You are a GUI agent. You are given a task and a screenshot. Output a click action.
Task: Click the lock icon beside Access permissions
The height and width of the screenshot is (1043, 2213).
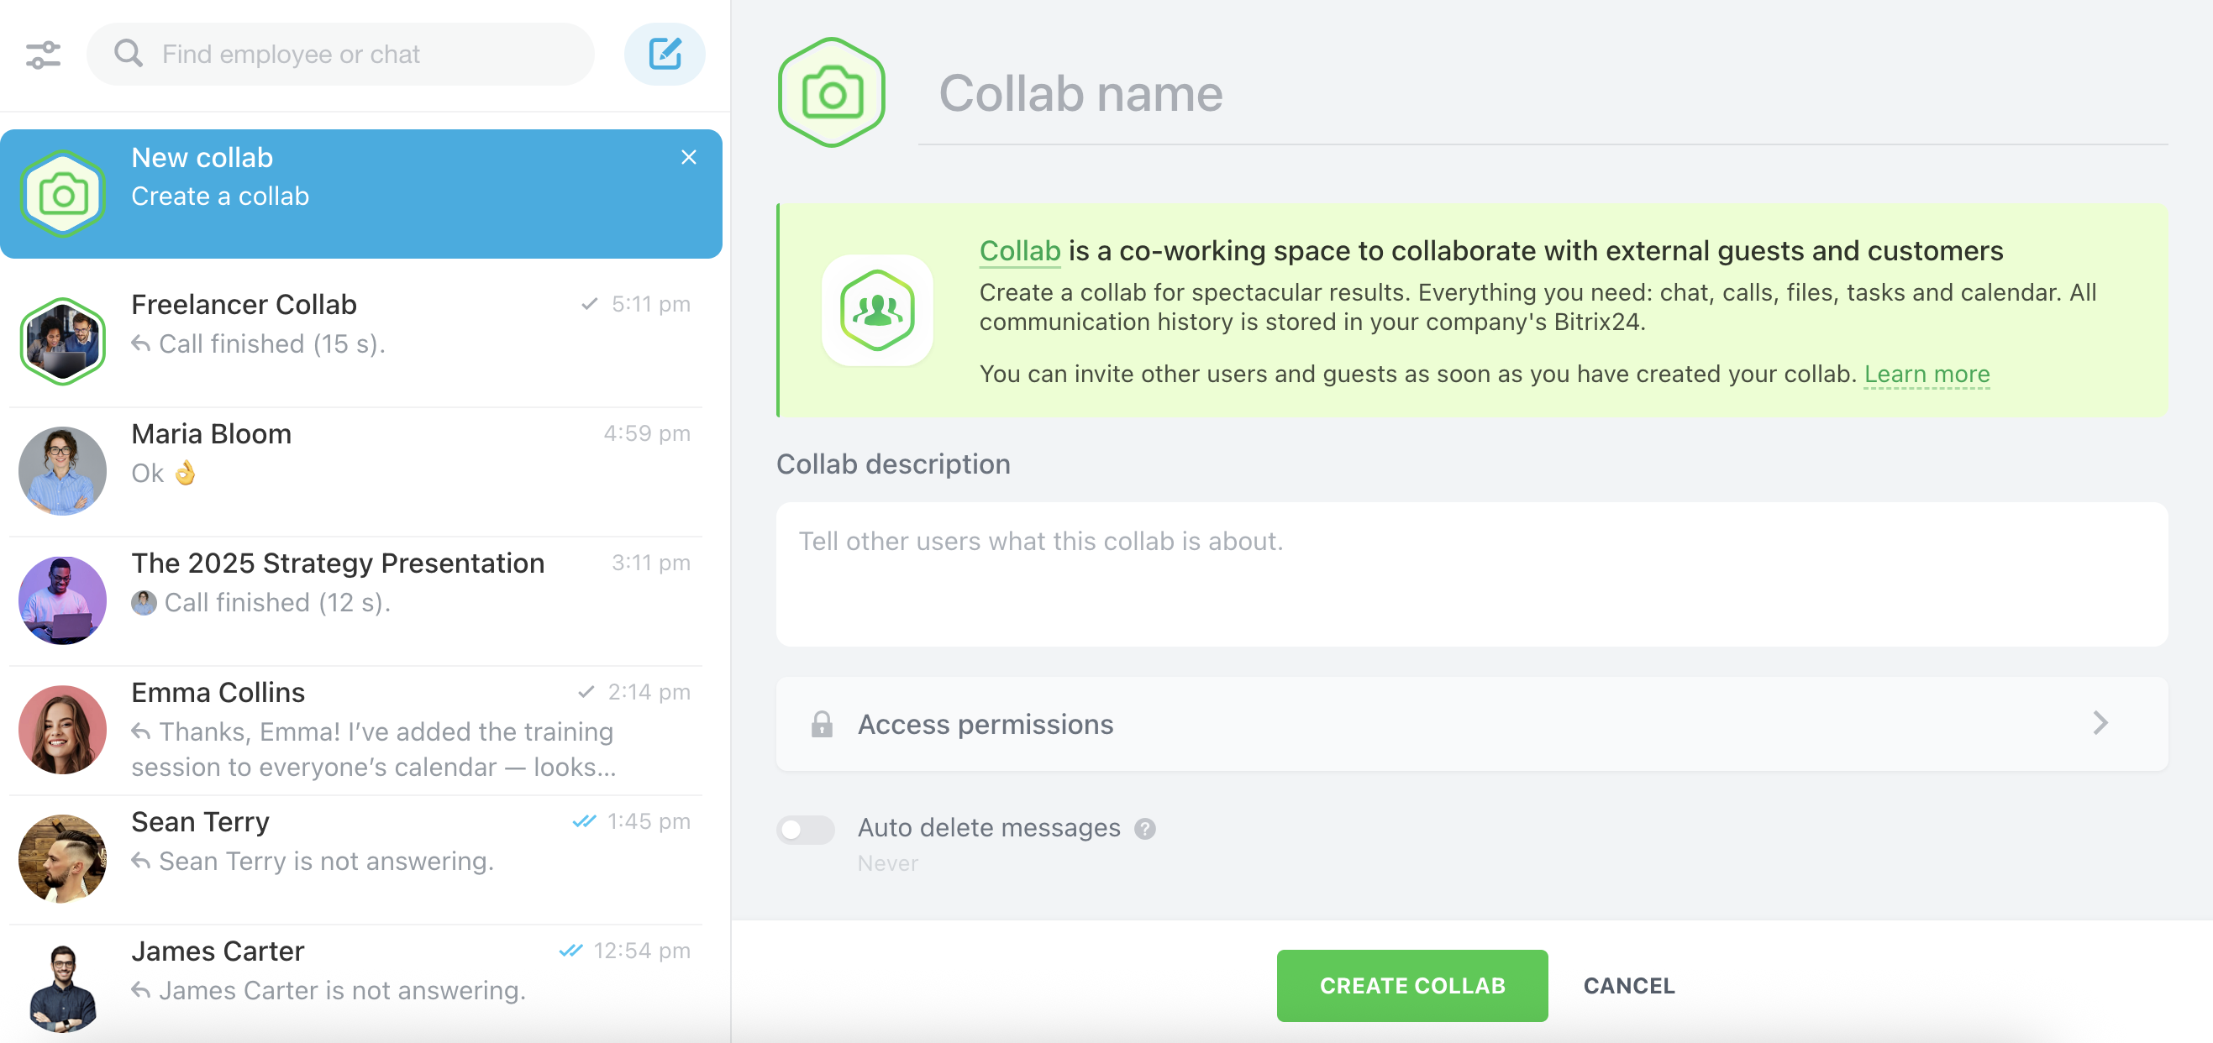(x=822, y=725)
